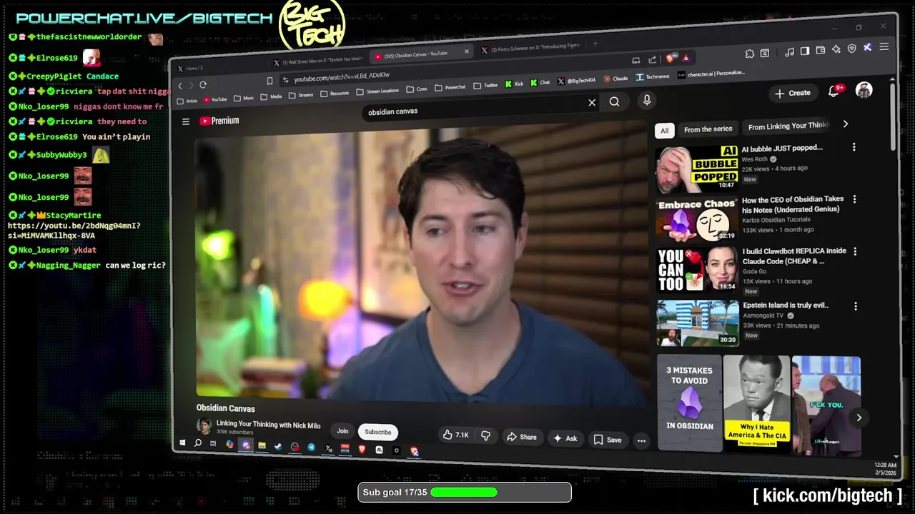Open the Stream Locations bookmark folder
The image size is (915, 514).
pos(377,91)
